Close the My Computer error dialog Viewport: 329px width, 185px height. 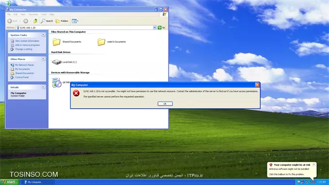pyautogui.click(x=257, y=85)
